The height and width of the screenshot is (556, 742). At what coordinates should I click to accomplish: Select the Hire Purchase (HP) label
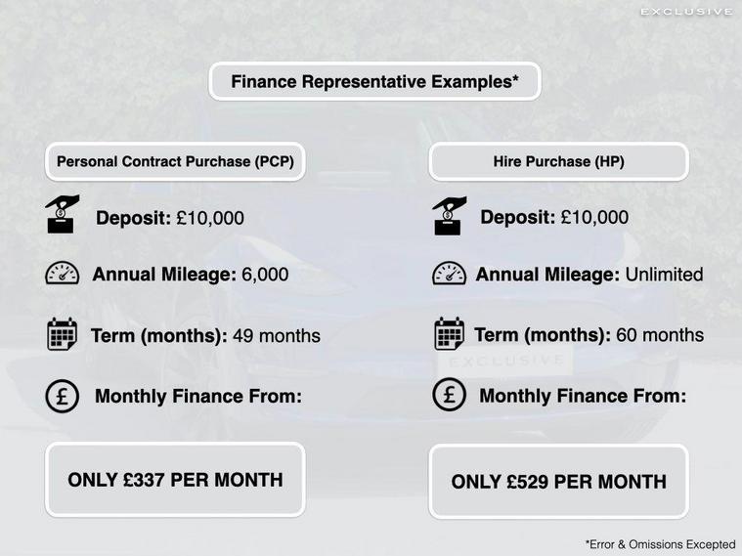click(x=558, y=161)
